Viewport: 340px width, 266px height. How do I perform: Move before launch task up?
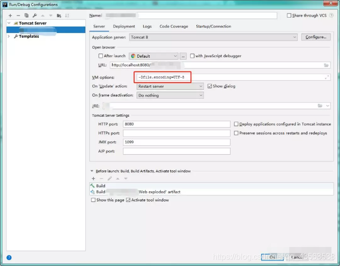point(118,178)
